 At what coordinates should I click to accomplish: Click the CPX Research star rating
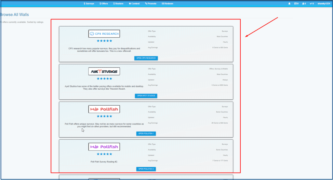[x=104, y=41]
